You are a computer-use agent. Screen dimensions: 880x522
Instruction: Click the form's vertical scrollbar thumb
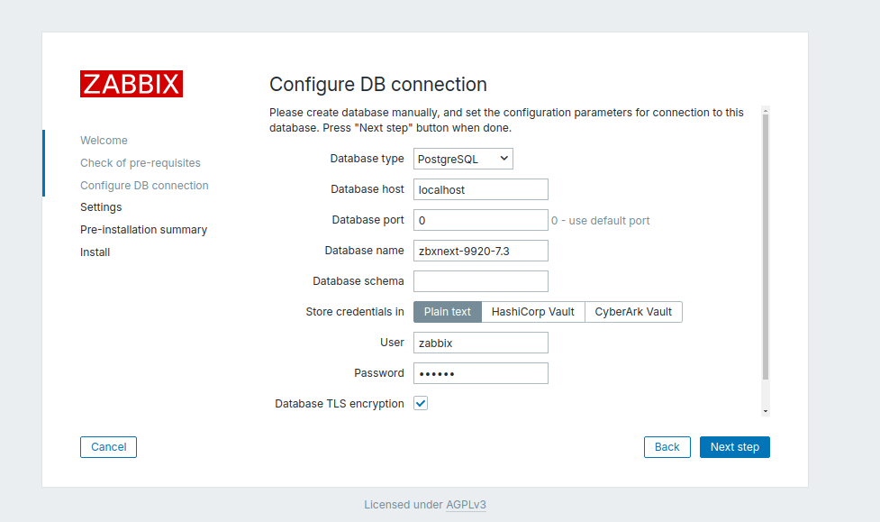pos(766,247)
